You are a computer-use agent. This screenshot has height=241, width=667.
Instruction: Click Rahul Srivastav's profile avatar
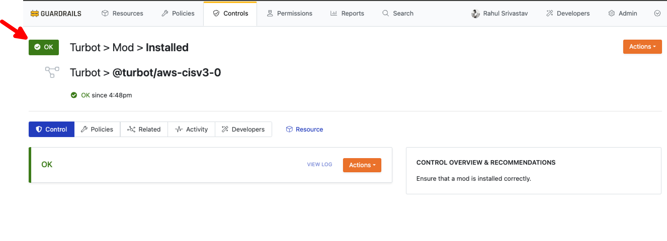tap(475, 14)
